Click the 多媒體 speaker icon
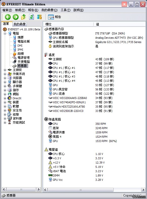Screen dimensions: 147x199 (10, 86)
